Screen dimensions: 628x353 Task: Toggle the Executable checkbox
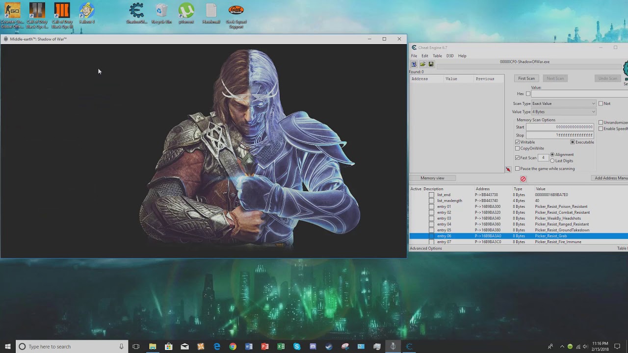point(572,142)
